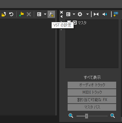Click the square icon beside マスタ
This screenshot has width=122, height=123.
pos(75,23)
